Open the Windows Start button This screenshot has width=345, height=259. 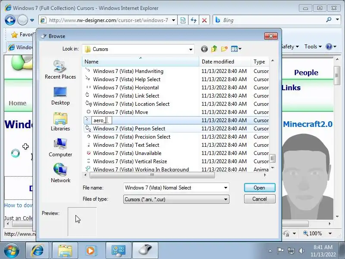point(11,251)
